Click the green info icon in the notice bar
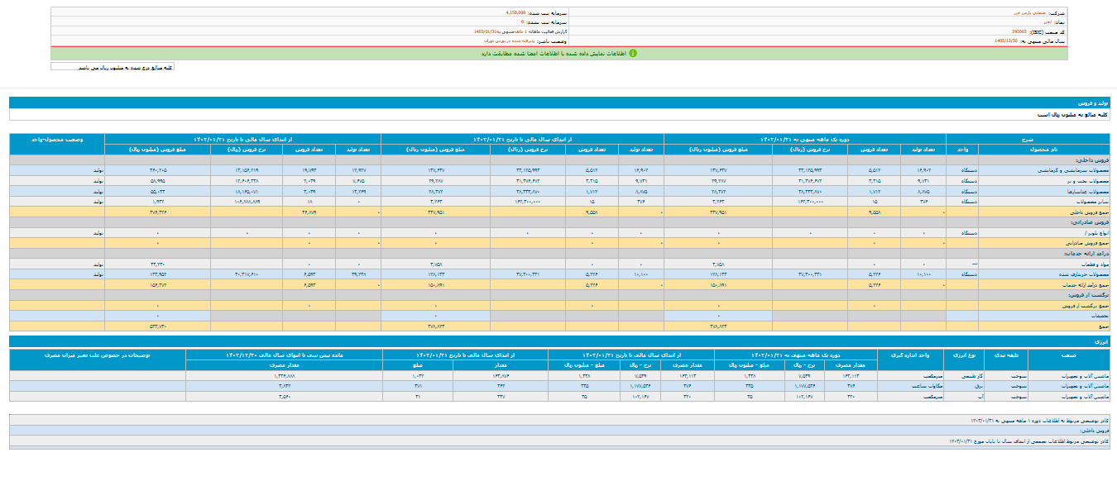Screen dimensions: 1117x481 [x=633, y=53]
